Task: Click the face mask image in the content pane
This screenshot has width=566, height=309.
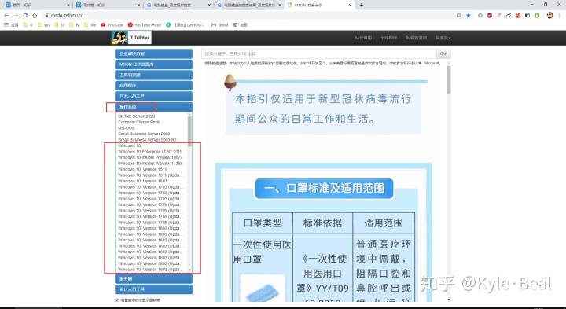Action: click(263, 289)
